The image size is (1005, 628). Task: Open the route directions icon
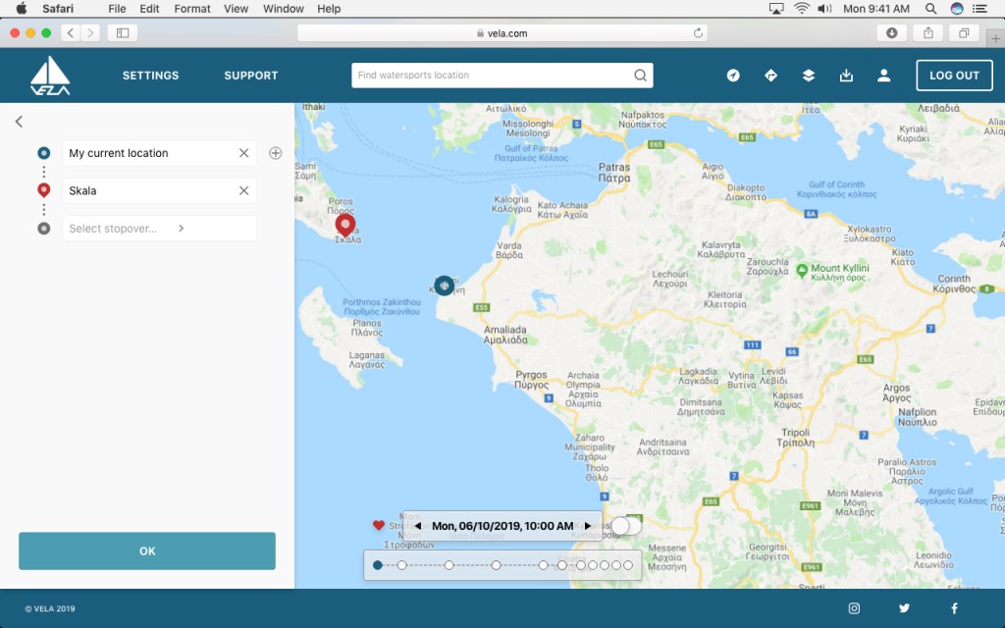[x=770, y=76]
